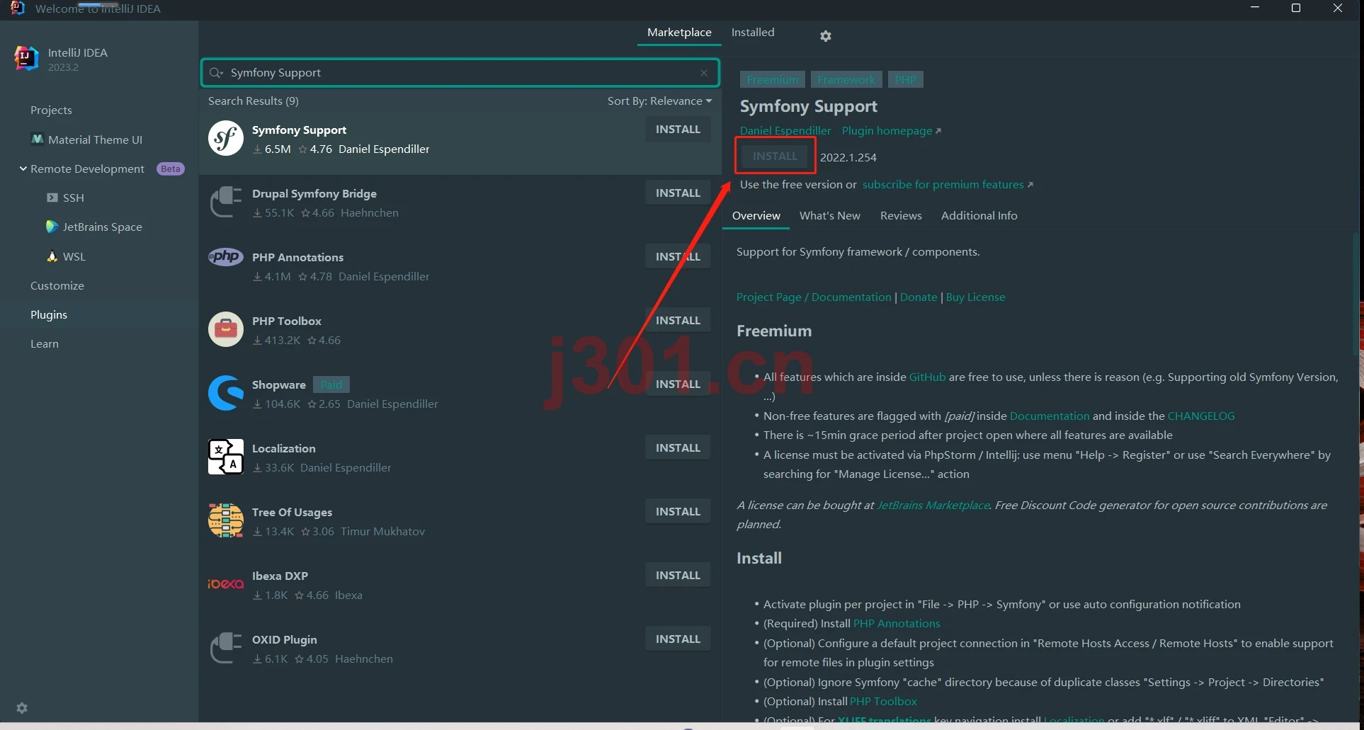Viewport: 1364px width, 730px height.
Task: Click the PHP Annotations link under Install
Action: tap(897, 624)
